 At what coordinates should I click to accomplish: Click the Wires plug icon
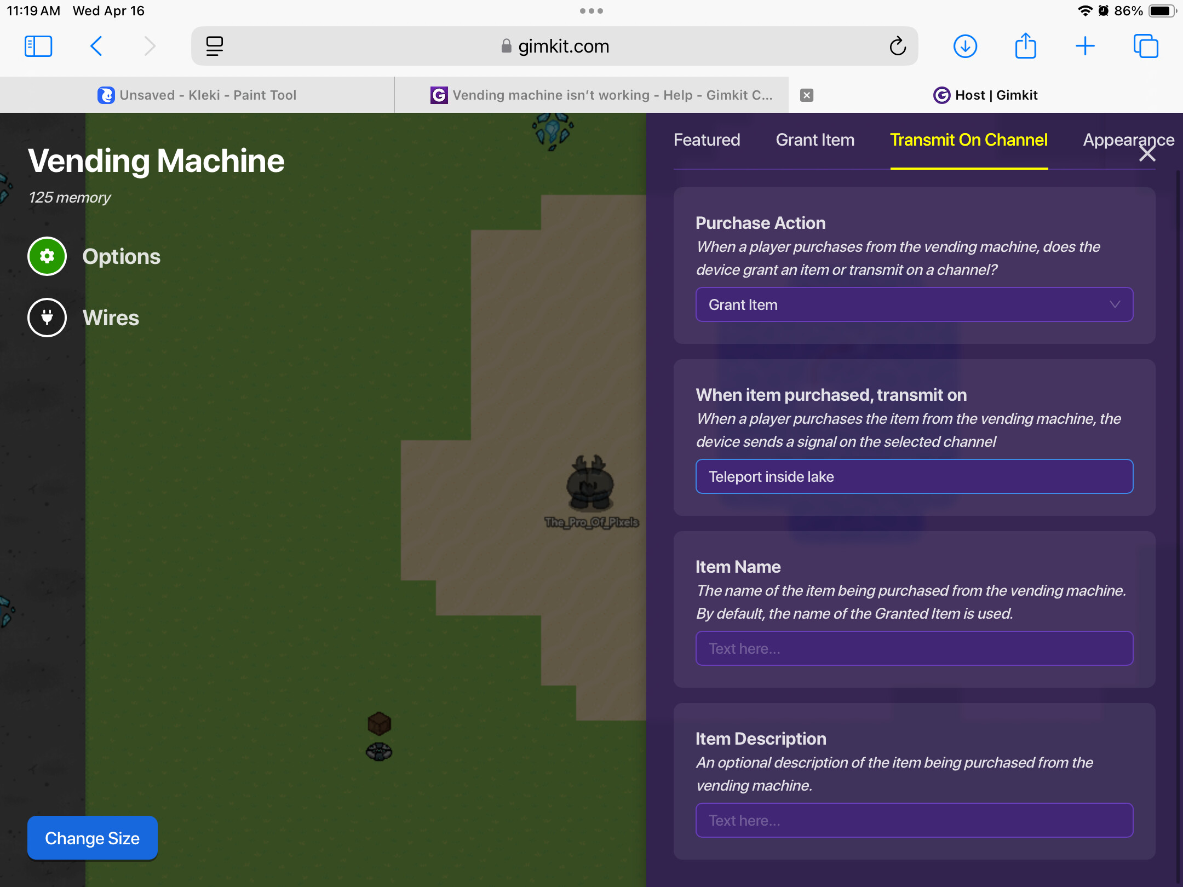[x=47, y=318]
